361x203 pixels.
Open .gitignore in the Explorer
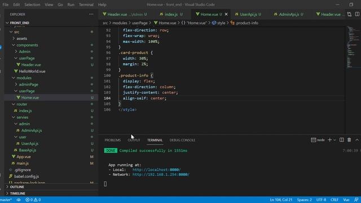pos(23,170)
